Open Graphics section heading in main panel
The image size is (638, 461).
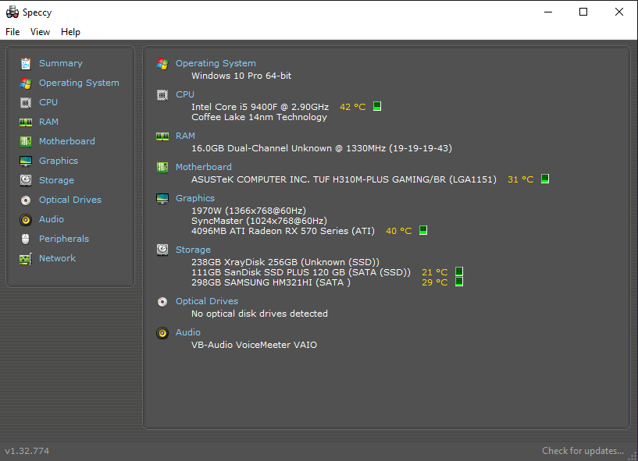[x=195, y=198]
